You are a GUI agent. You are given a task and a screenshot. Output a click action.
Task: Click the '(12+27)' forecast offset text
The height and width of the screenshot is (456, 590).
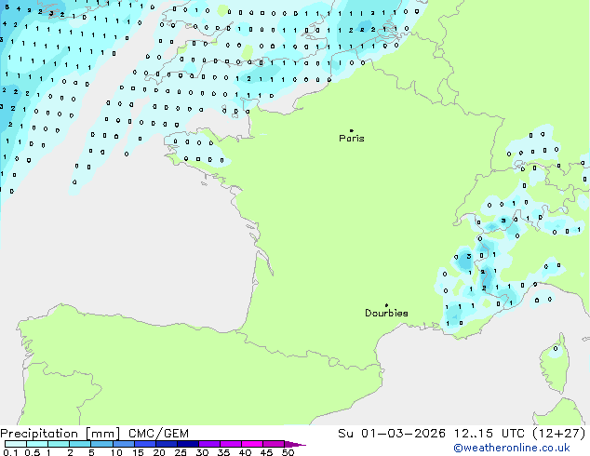click(559, 434)
